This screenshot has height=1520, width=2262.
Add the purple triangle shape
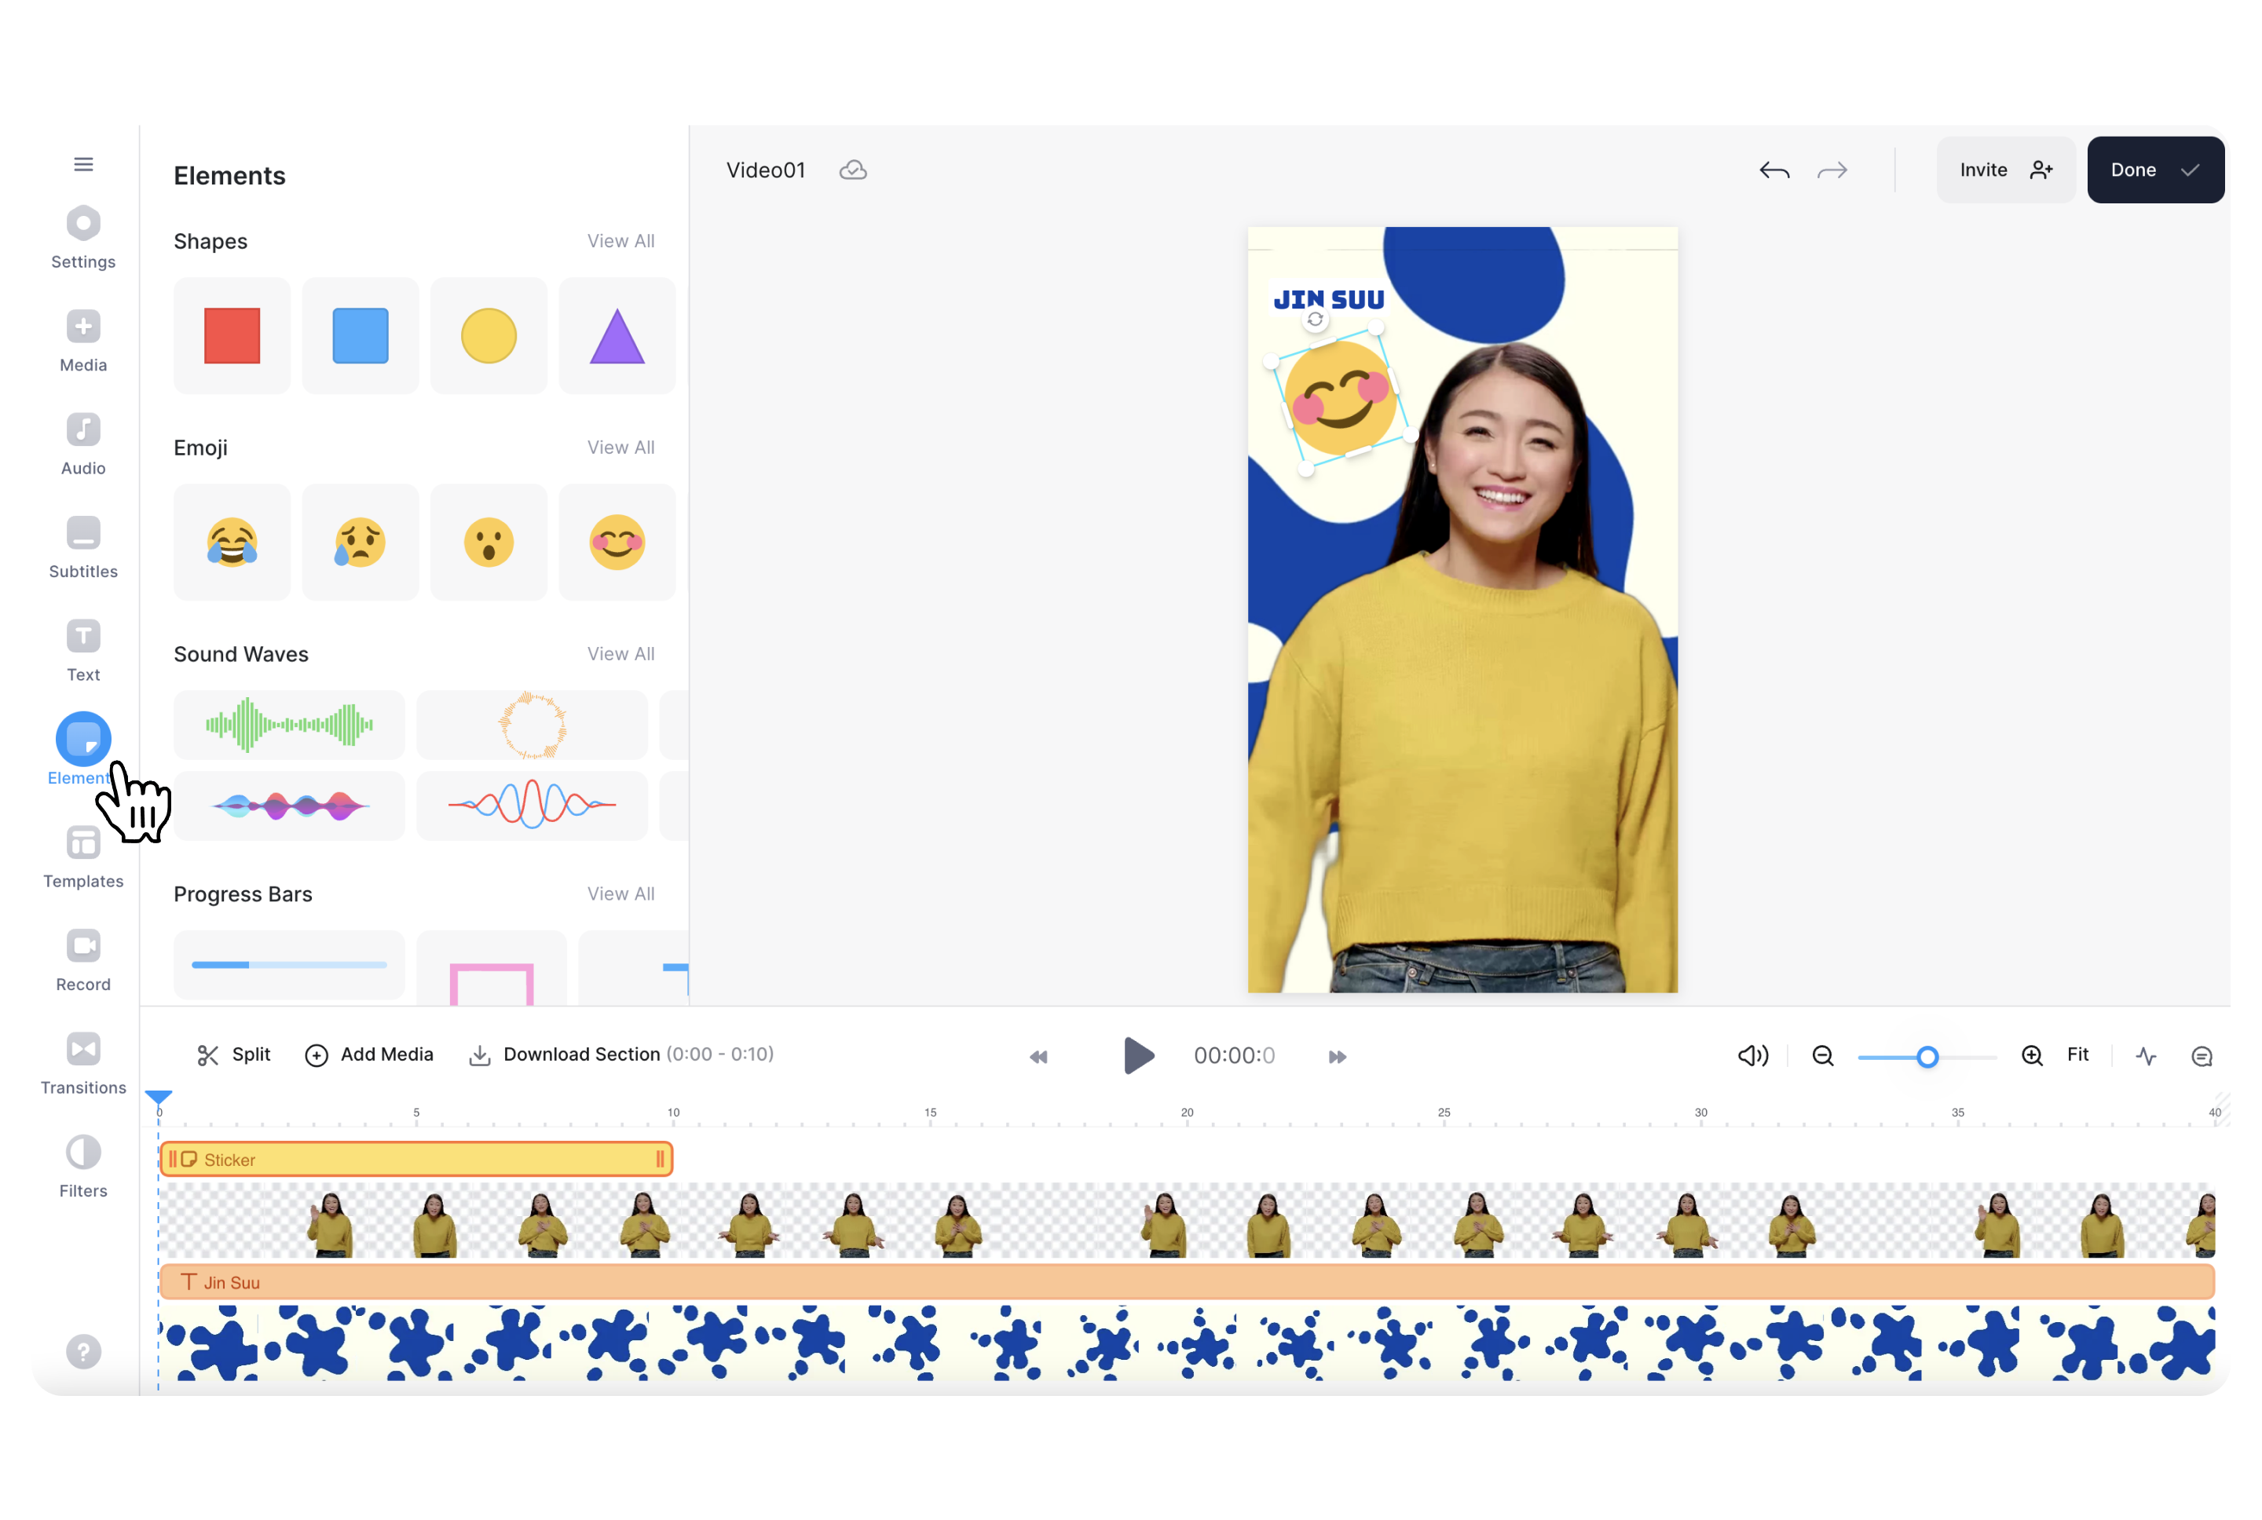pos(617,335)
